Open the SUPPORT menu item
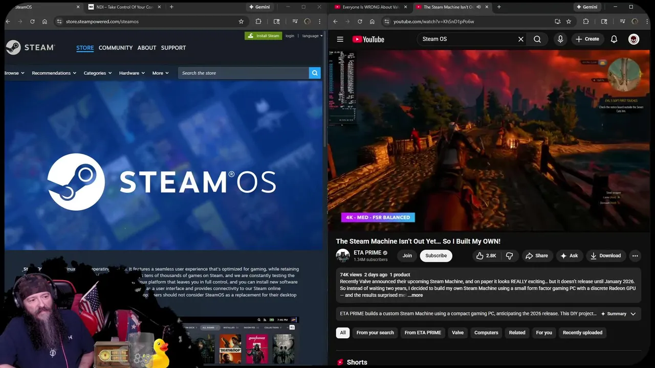This screenshot has width=655, height=368. tap(173, 48)
